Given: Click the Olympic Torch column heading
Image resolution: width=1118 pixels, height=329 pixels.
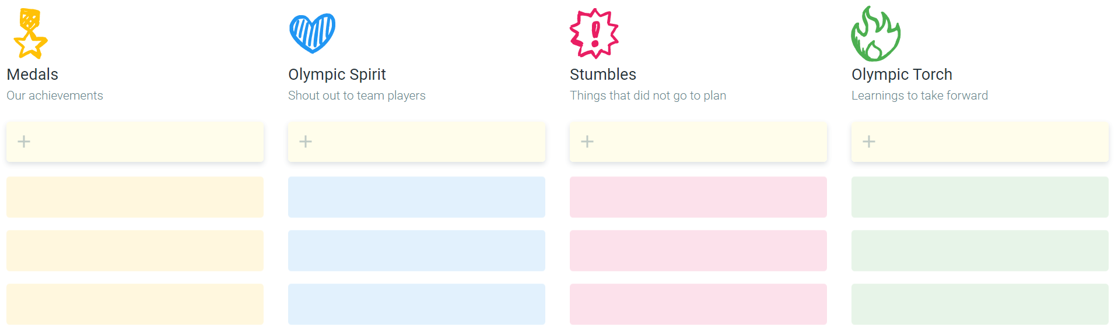Looking at the screenshot, I should coord(902,75).
